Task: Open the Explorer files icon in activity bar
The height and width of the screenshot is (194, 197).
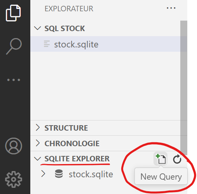Action: (13, 13)
